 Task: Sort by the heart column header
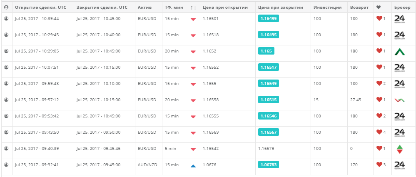[x=379, y=7]
